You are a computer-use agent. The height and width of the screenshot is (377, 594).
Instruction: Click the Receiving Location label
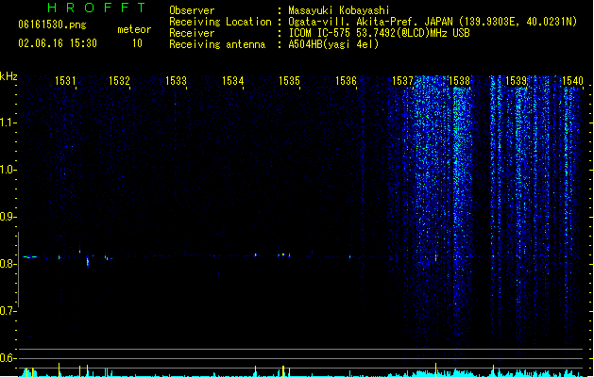click(x=220, y=22)
